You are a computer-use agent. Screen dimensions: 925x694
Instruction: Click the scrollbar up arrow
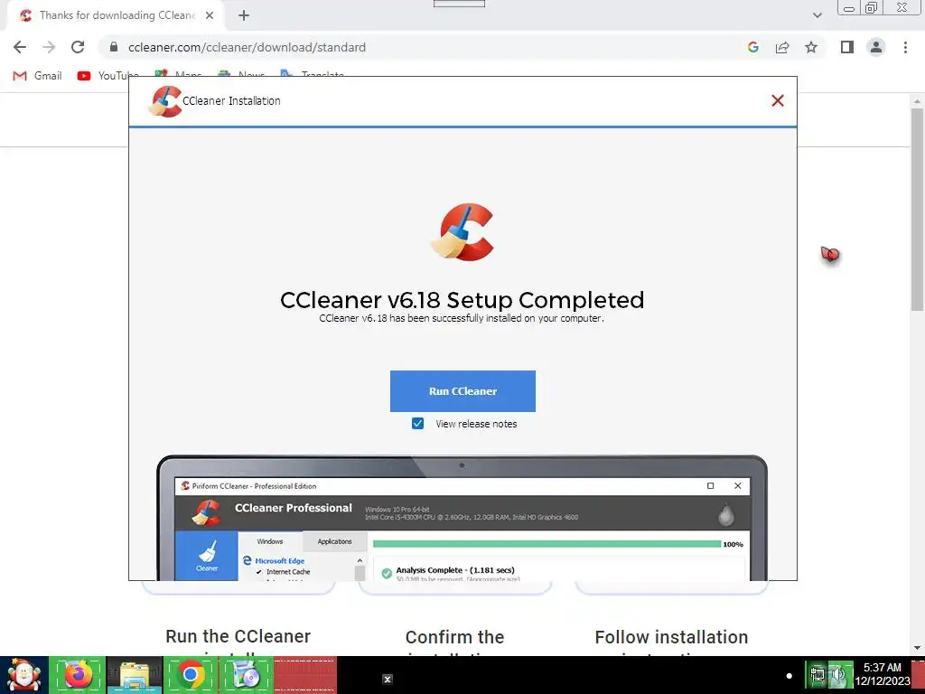[917, 101]
